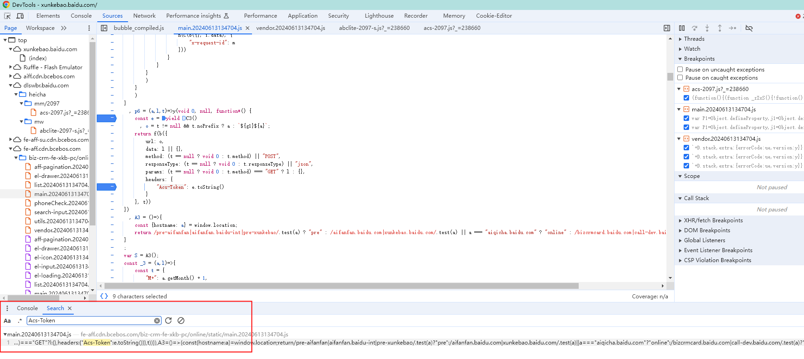Switch to the Console drawer tab

point(27,308)
